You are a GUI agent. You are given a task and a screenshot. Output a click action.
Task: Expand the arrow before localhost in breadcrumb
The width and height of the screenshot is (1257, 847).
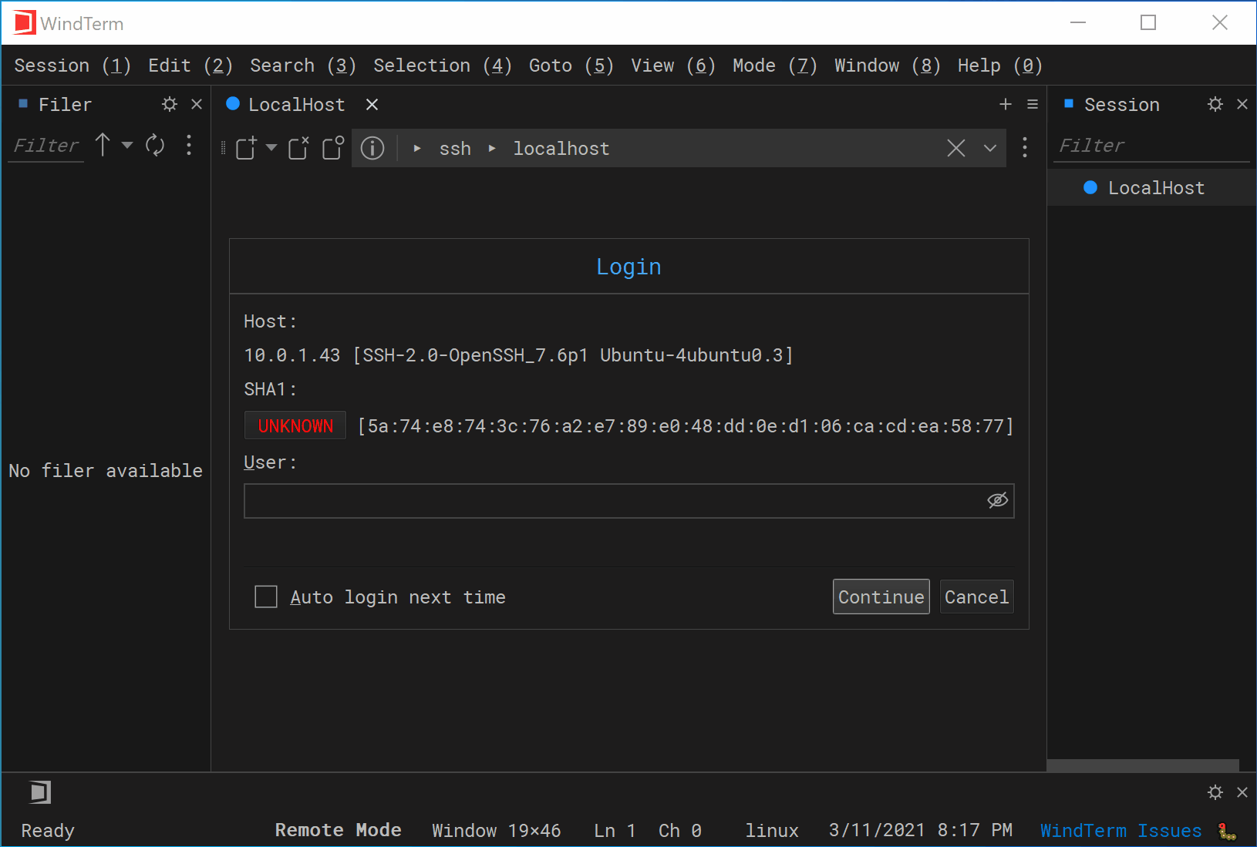492,149
